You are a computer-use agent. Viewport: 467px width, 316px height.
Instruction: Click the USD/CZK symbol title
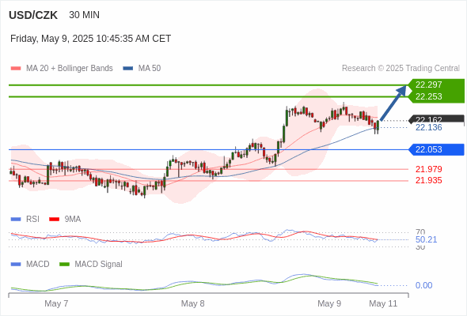pos(33,15)
